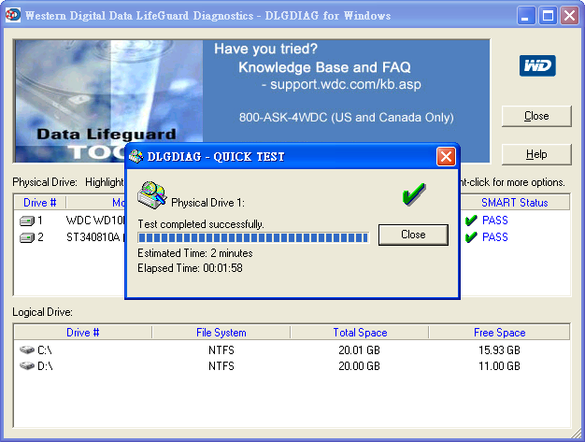Click total space value 20.00 GB
This screenshot has height=442, width=585.
[x=359, y=366]
